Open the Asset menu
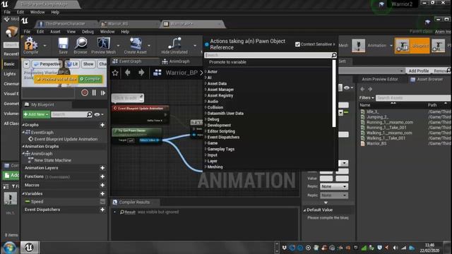 (55, 32)
